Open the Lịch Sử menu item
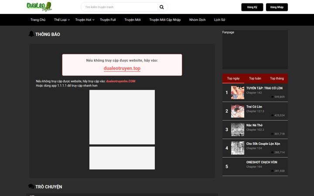 pos(219,20)
